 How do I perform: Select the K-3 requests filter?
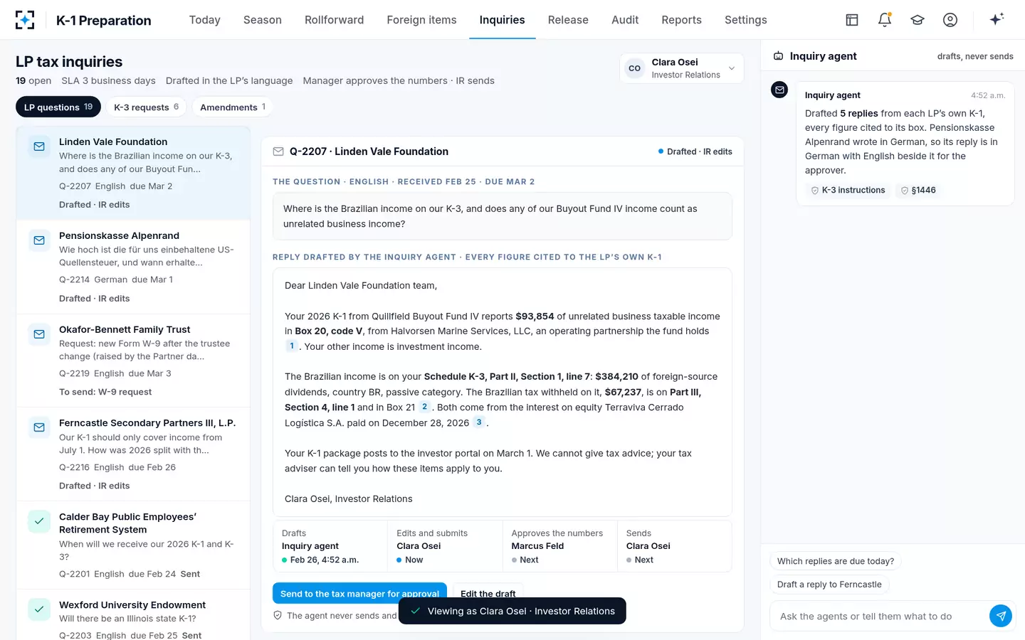tap(147, 107)
